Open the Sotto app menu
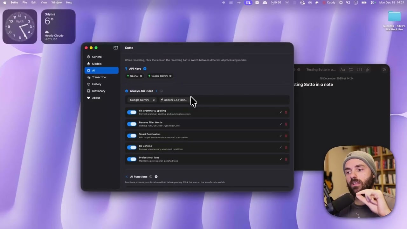Viewport: 407px width, 229px height. click(14, 3)
